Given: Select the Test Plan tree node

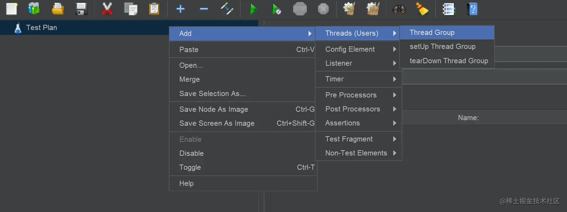Looking at the screenshot, I should coord(41,28).
